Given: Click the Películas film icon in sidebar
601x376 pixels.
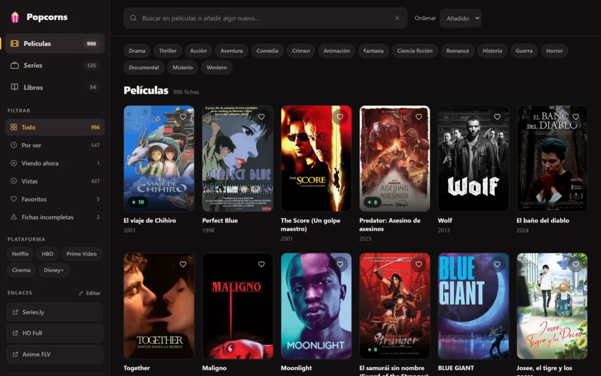Looking at the screenshot, I should click(15, 43).
